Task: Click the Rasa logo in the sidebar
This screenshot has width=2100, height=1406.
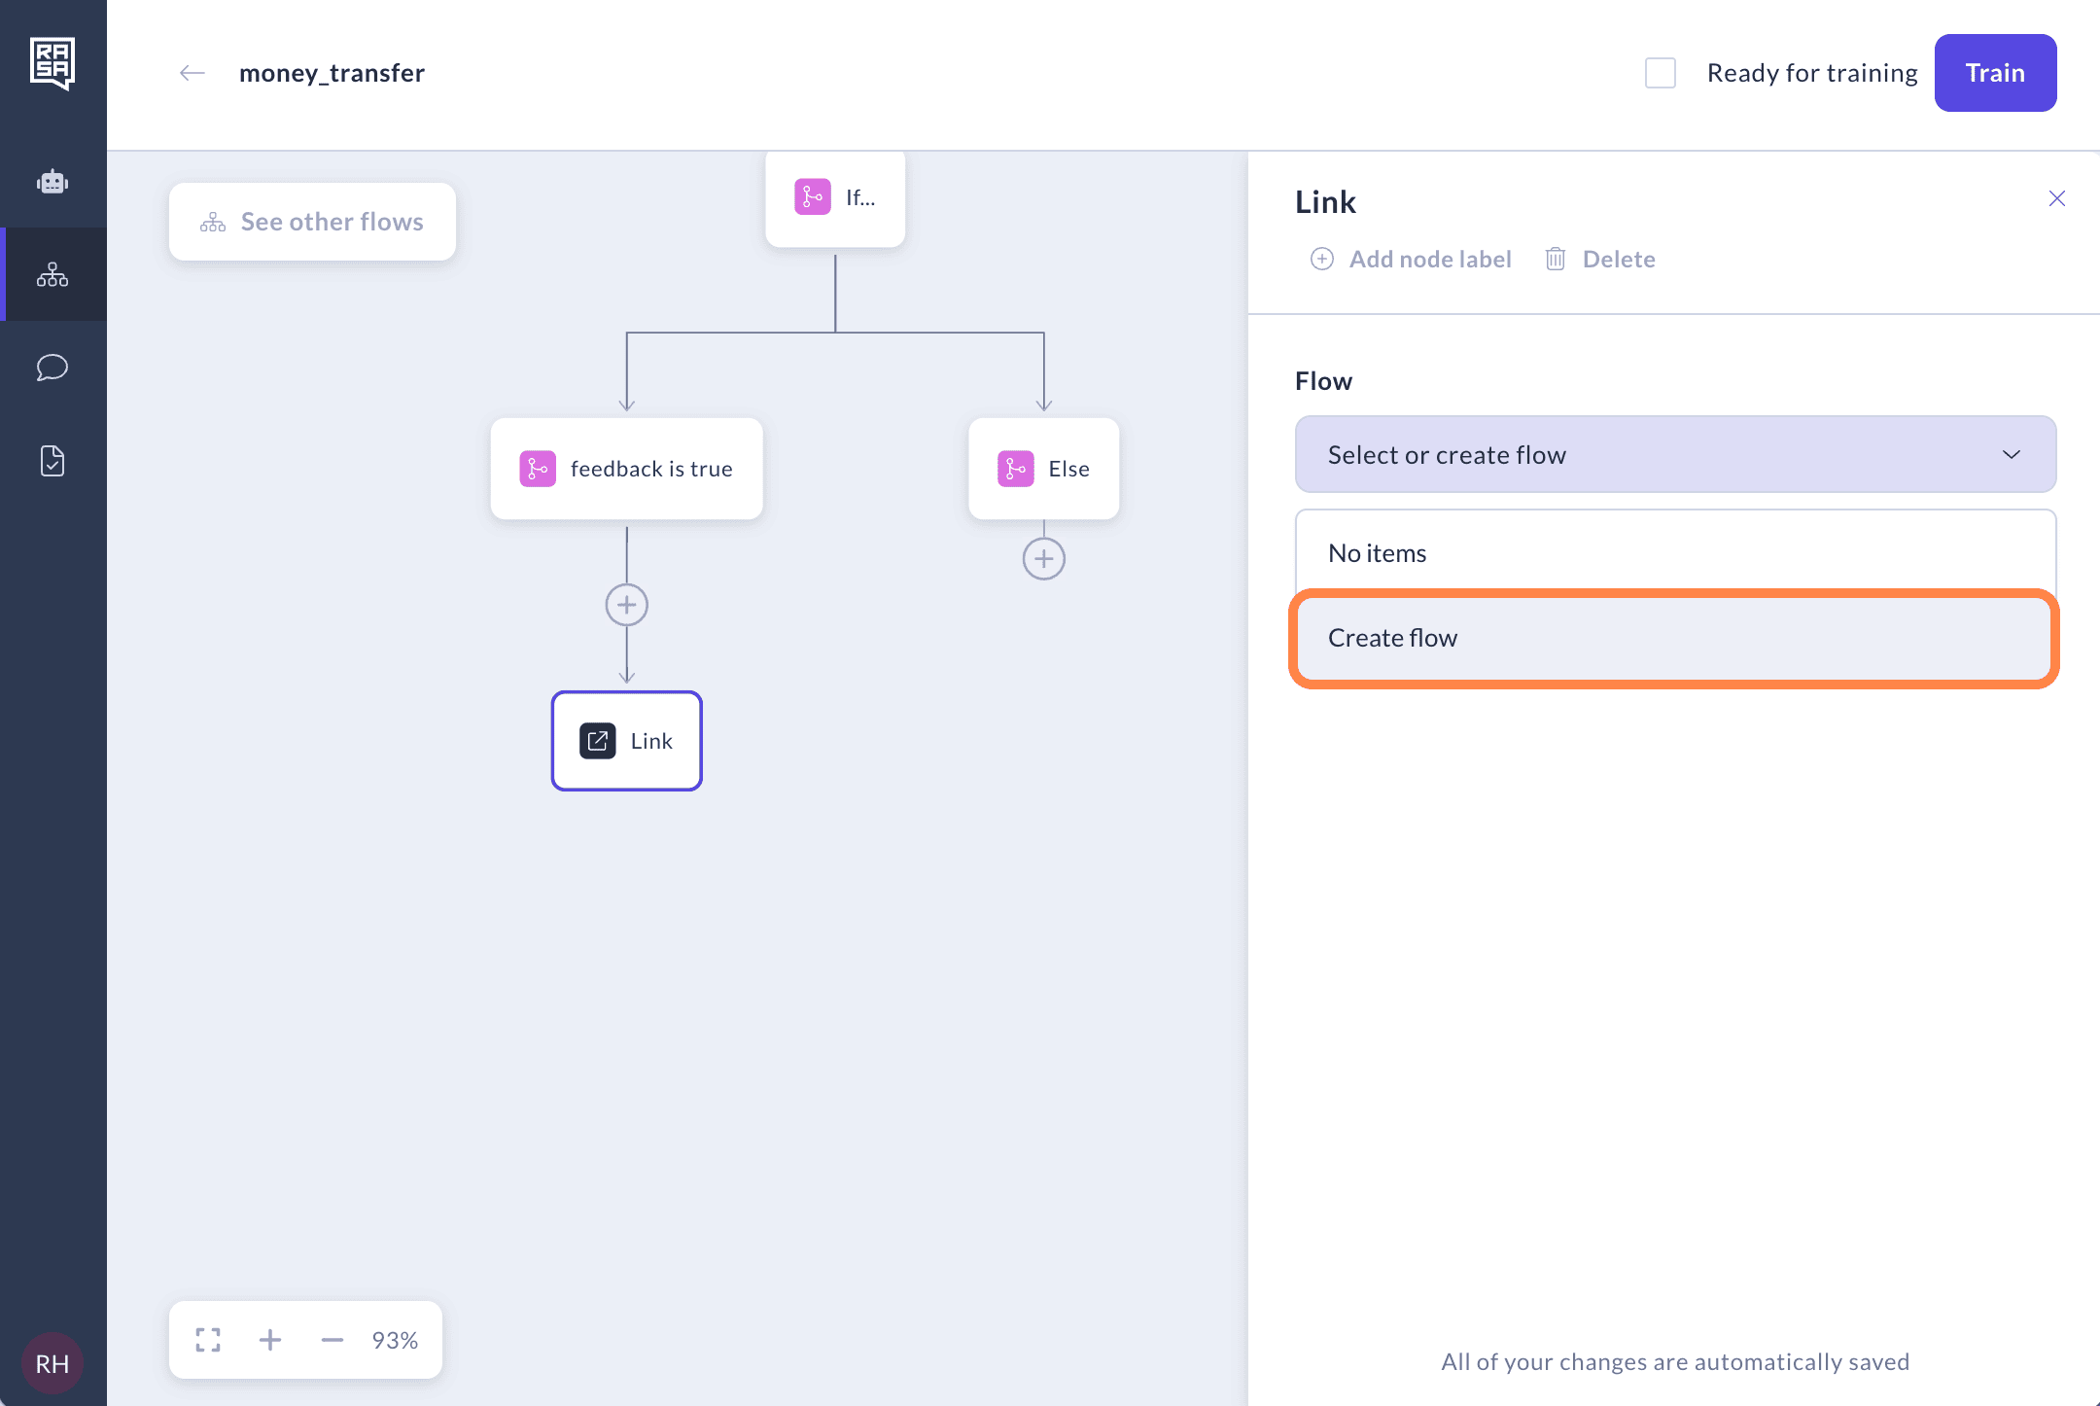Action: click(52, 62)
